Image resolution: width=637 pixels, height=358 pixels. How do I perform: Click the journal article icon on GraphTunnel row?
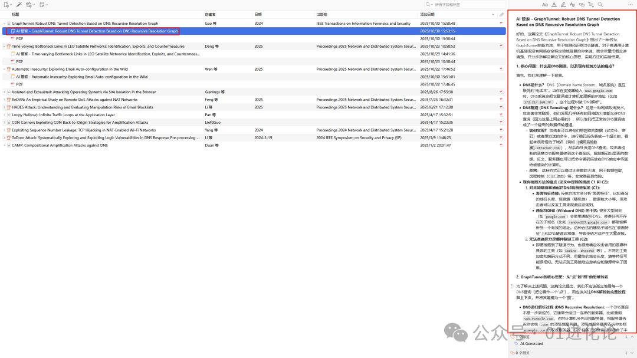(9, 24)
